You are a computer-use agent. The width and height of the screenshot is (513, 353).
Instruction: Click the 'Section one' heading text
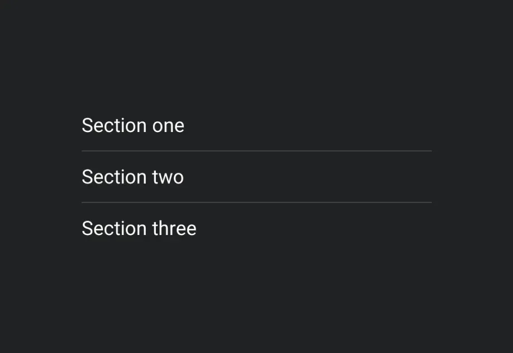pyautogui.click(x=133, y=125)
